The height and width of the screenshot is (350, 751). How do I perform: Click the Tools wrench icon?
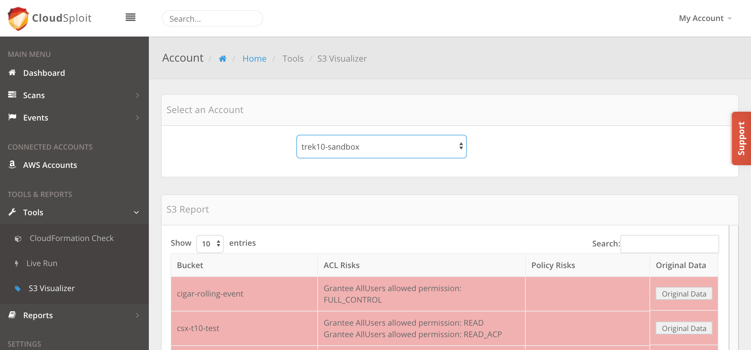[x=12, y=212]
